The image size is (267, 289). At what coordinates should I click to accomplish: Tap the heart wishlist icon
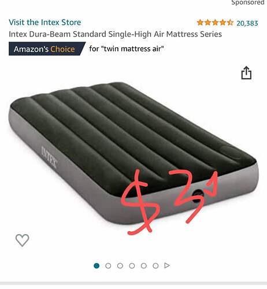click(x=23, y=240)
